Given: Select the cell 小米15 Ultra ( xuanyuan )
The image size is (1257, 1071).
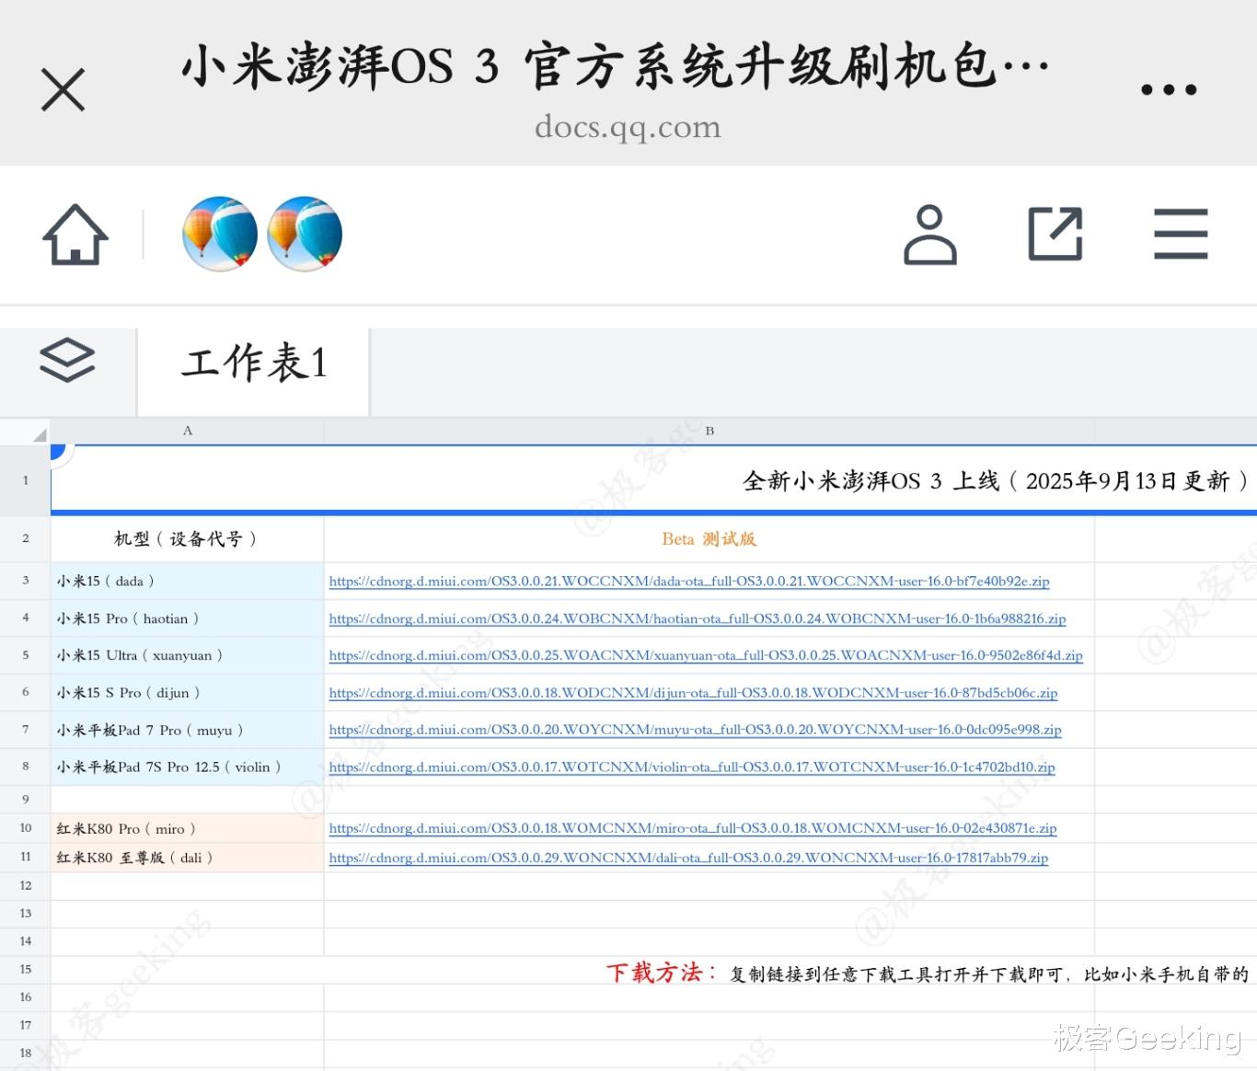Looking at the screenshot, I should pos(187,656).
